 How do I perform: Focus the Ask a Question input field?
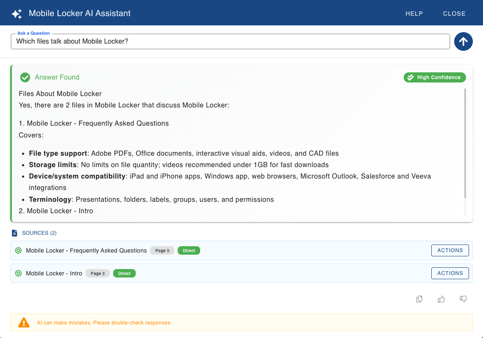(230, 41)
